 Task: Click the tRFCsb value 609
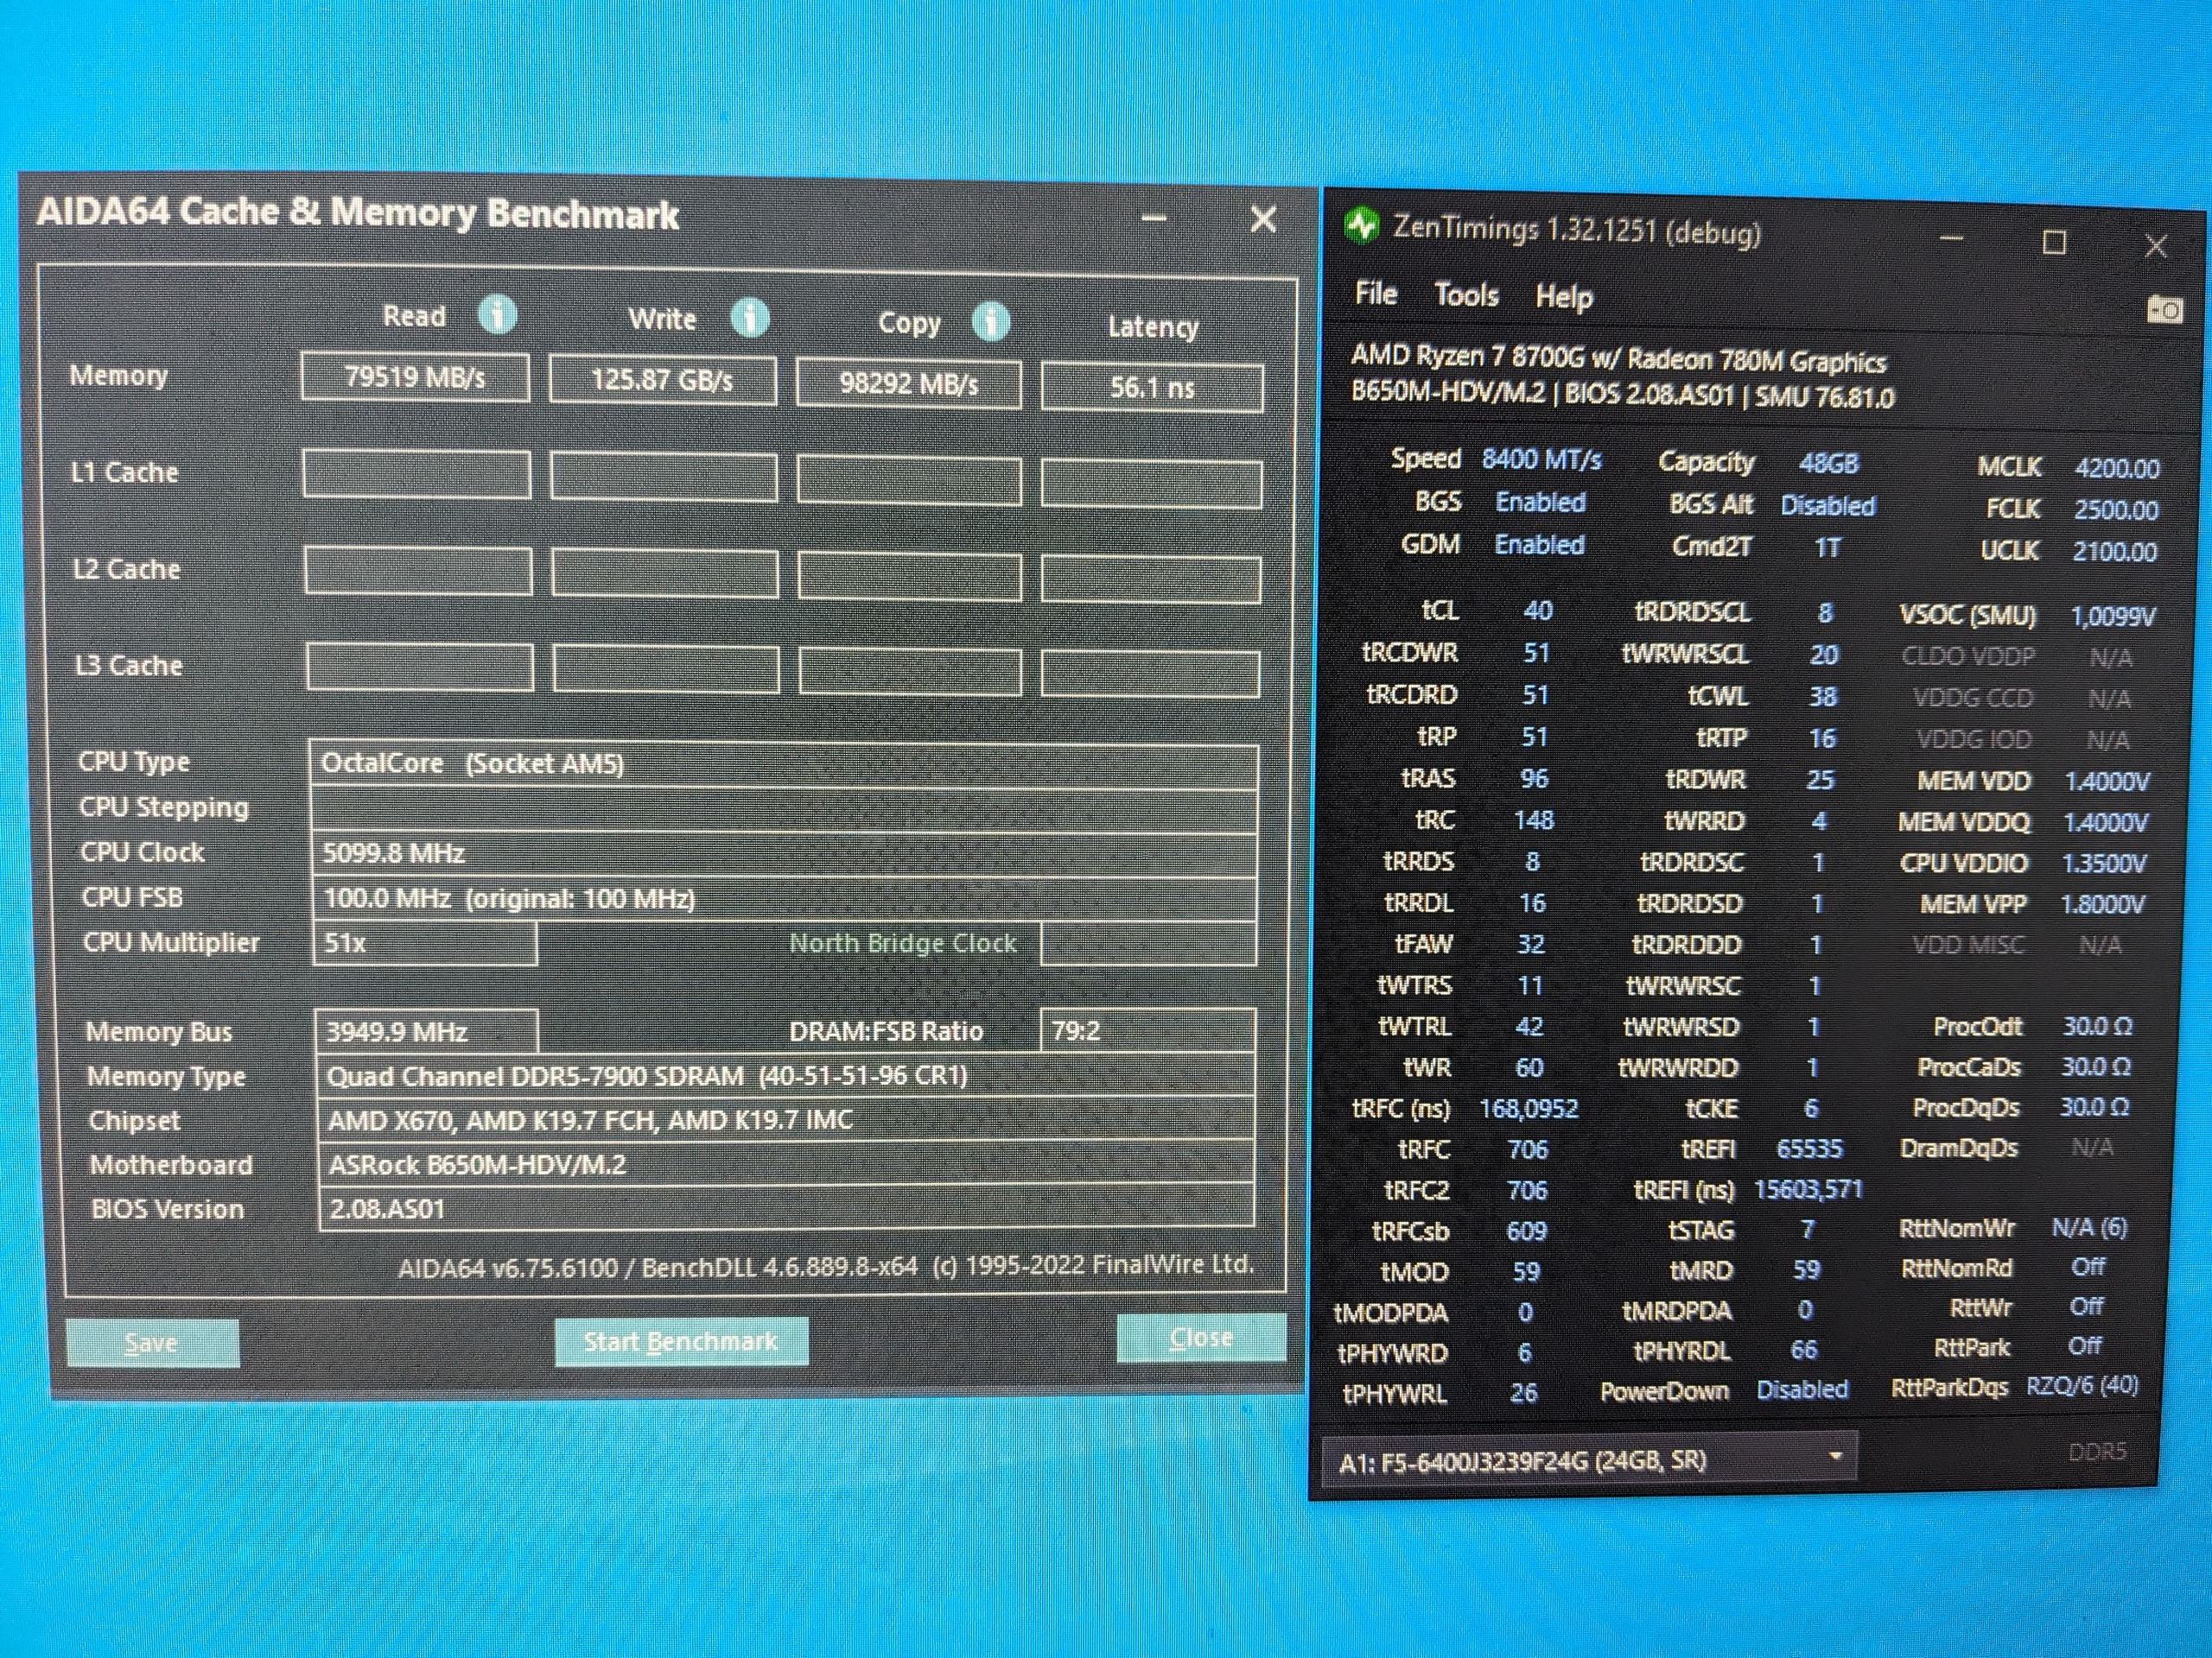(x=1526, y=1231)
